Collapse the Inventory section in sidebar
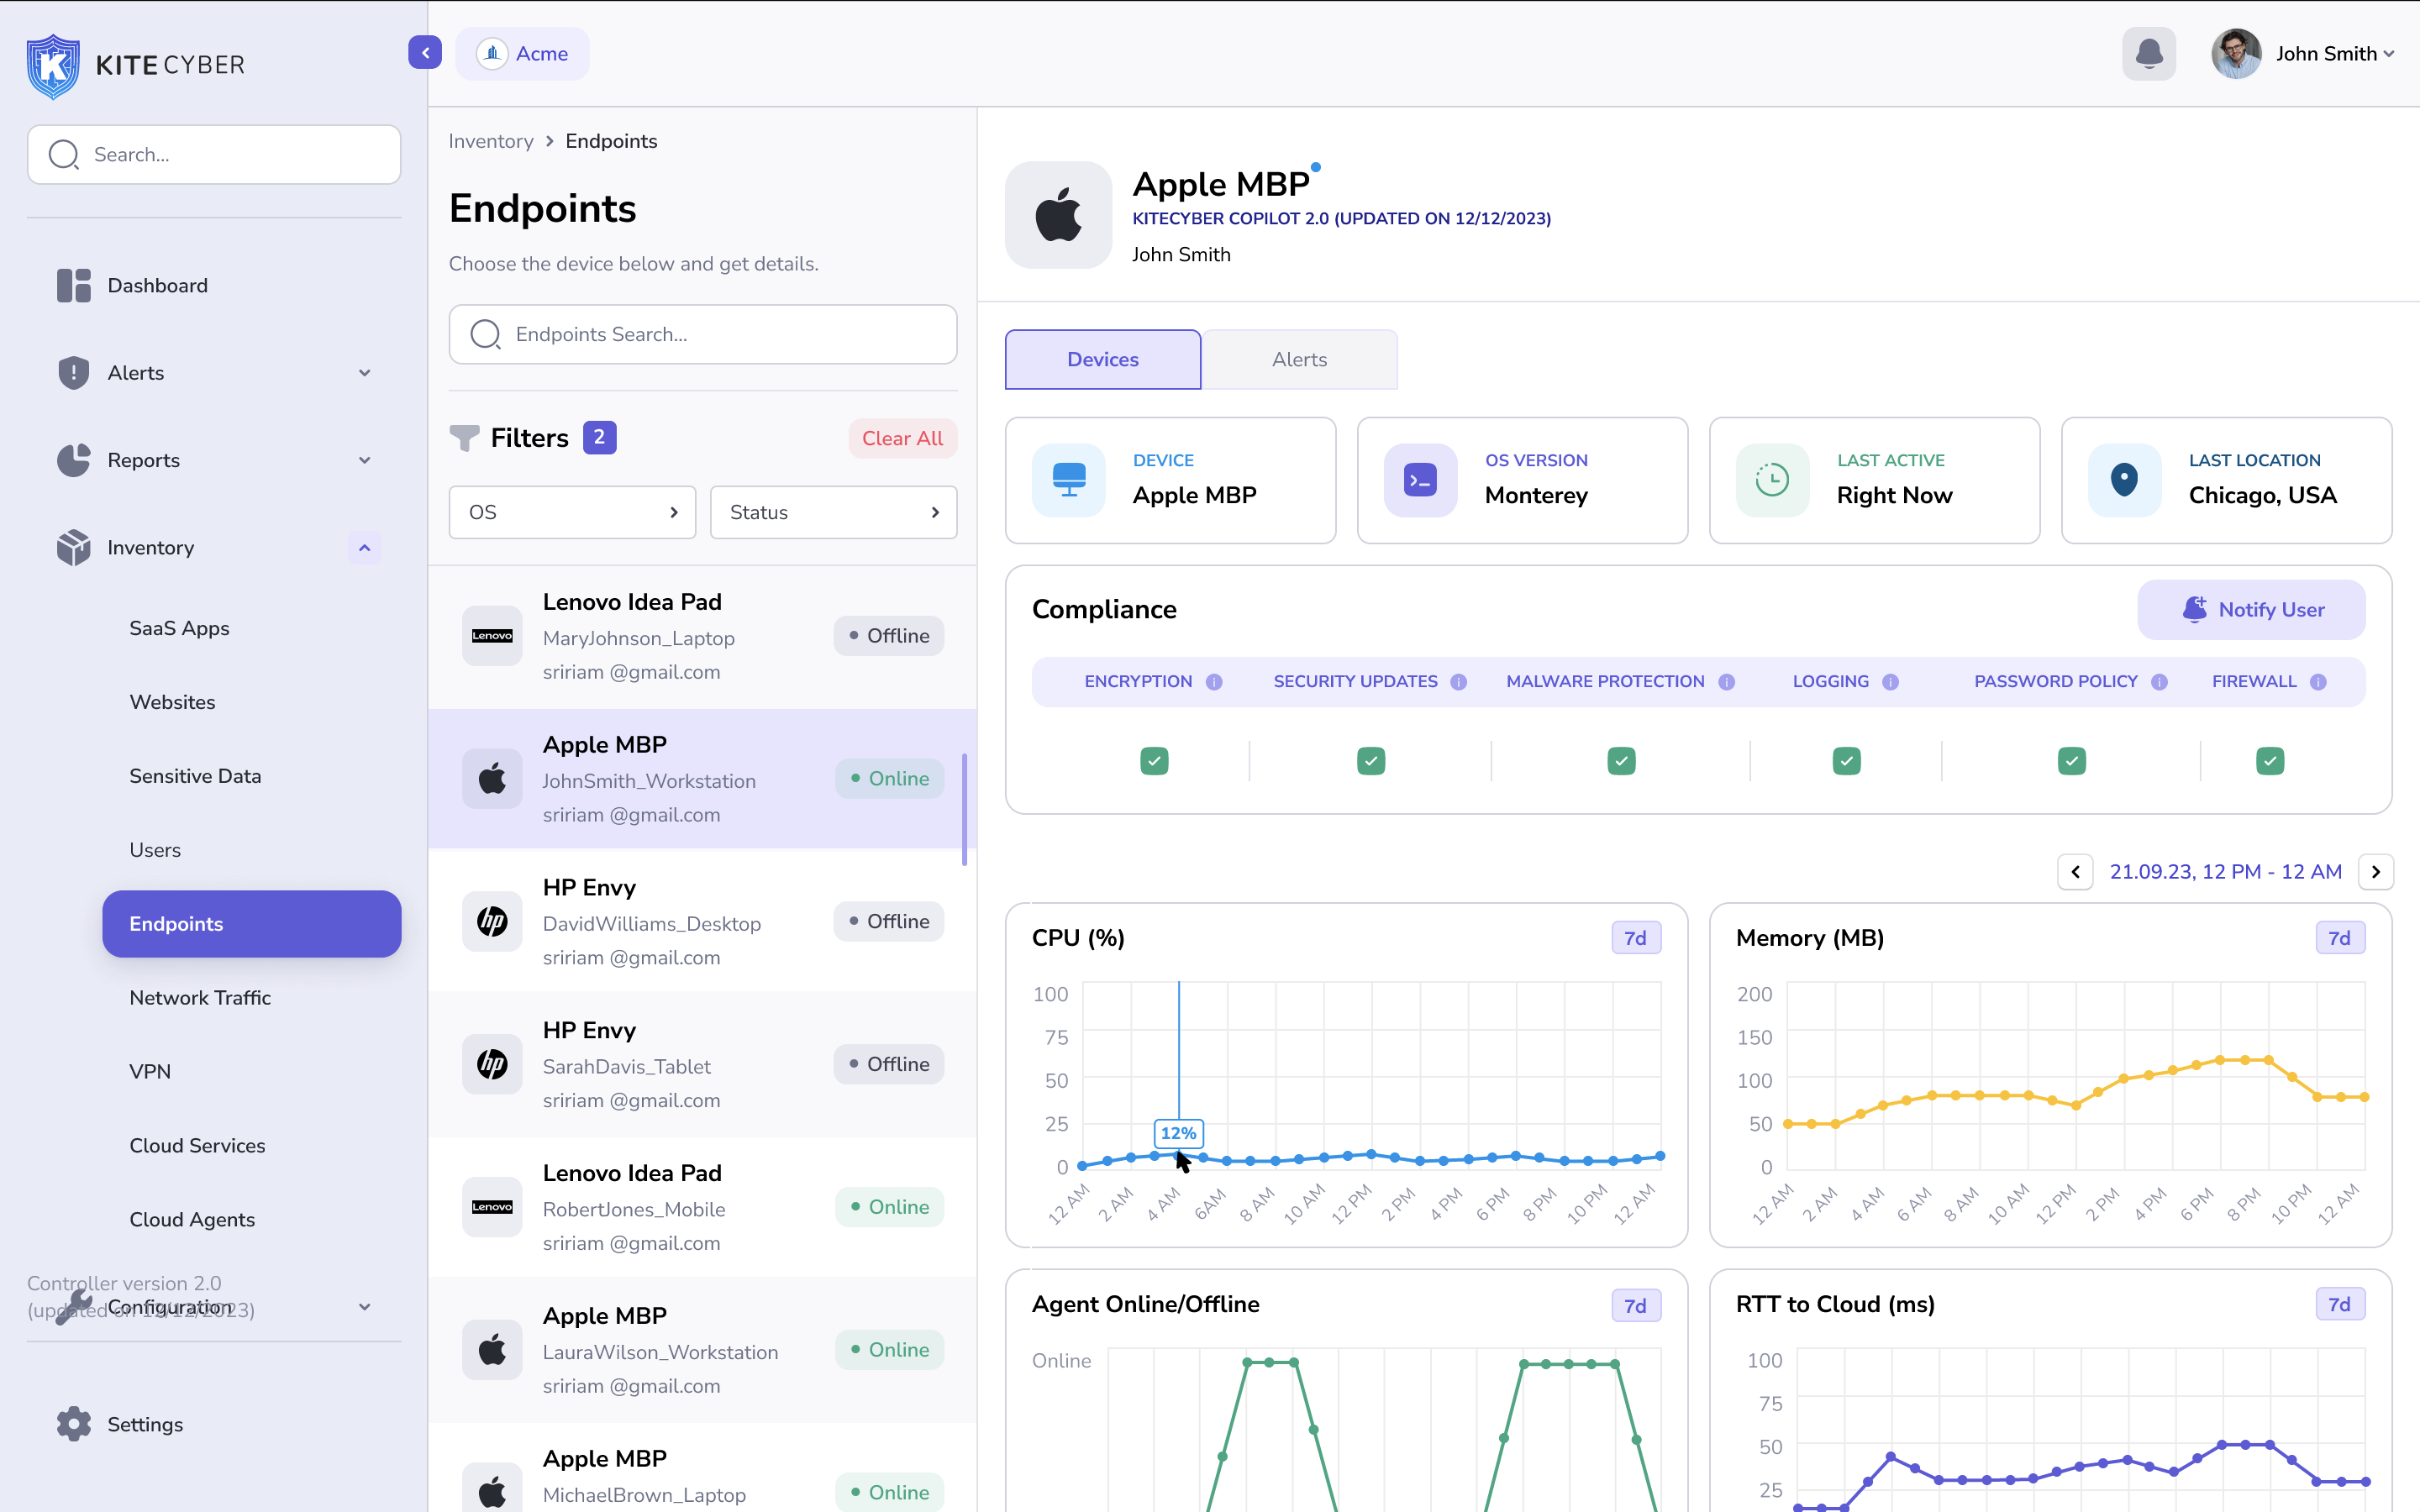2420x1512 pixels. [x=364, y=547]
